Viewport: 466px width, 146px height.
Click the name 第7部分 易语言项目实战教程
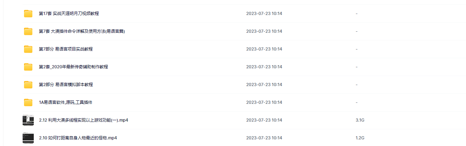(66, 49)
